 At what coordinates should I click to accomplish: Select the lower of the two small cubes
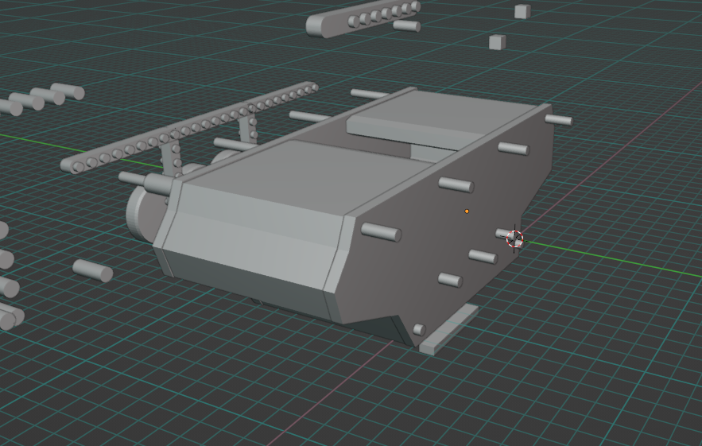pos(498,42)
